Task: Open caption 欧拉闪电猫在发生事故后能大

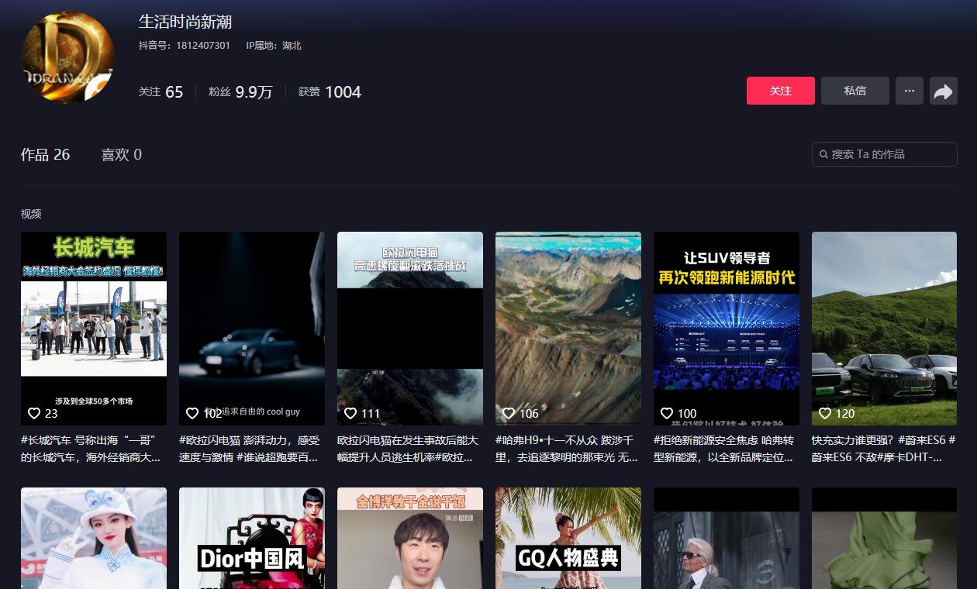Action: [409, 449]
